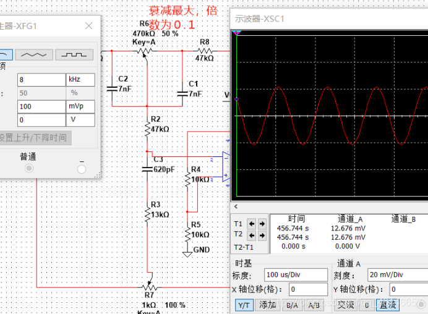Move cursor T2 left with arrow
This screenshot has height=314, width=428.
[x=251, y=235]
